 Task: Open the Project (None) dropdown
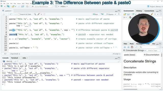(155, 6)
